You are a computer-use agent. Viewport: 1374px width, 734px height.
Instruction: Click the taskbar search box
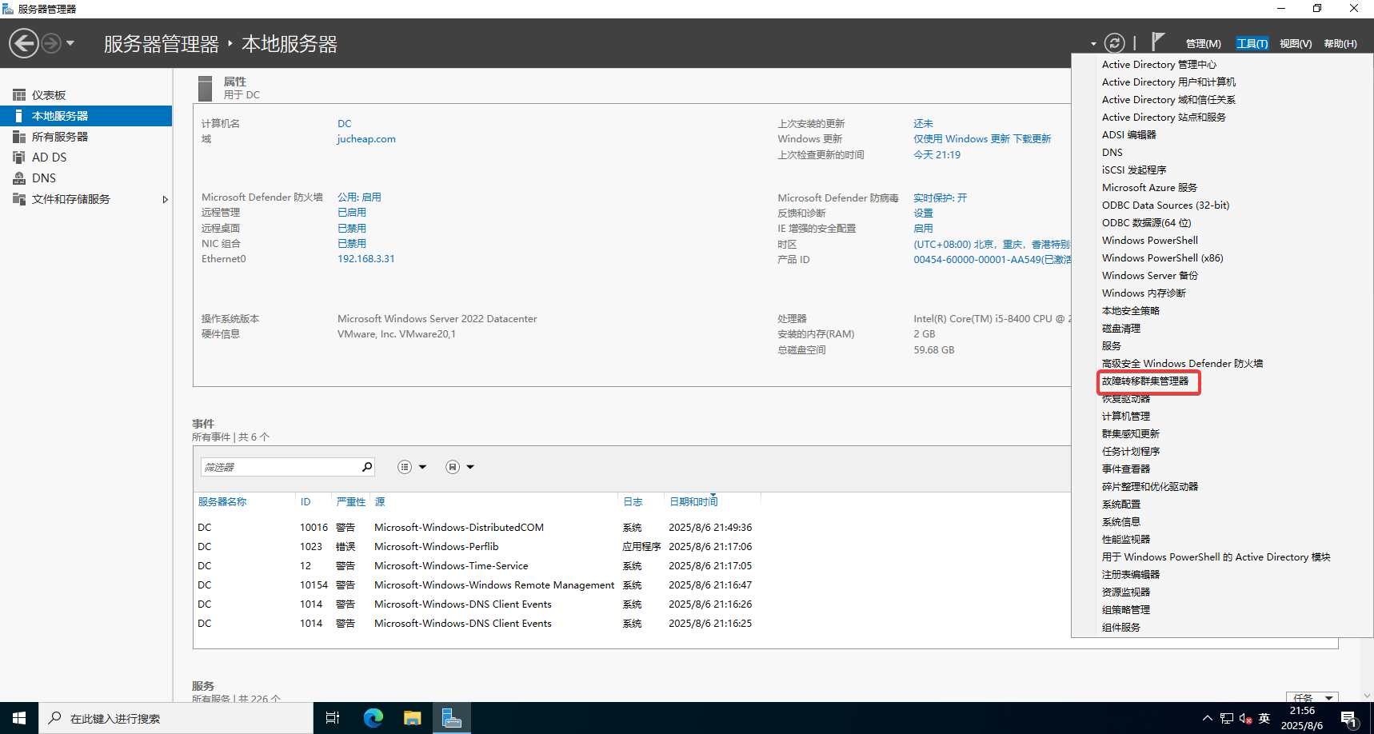coord(176,718)
